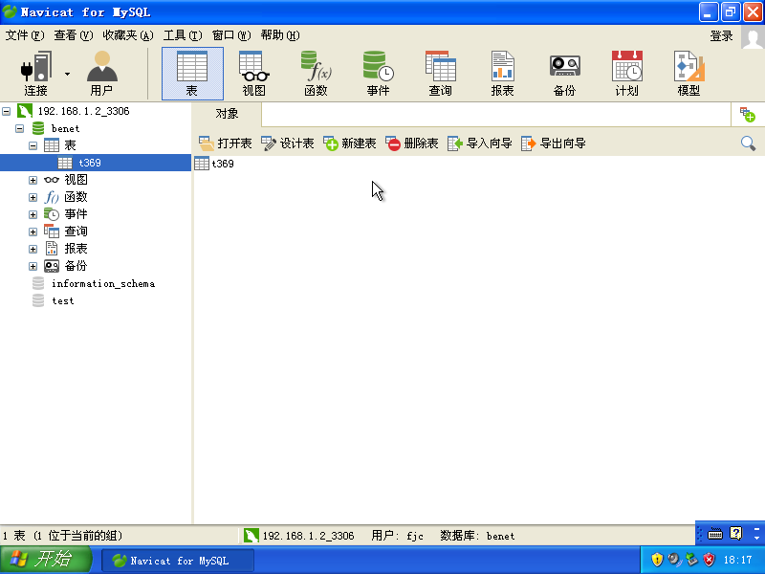Click the yellow security shield tray icon

click(657, 560)
